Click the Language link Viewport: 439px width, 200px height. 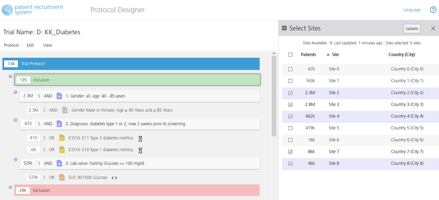pyautogui.click(x=412, y=10)
